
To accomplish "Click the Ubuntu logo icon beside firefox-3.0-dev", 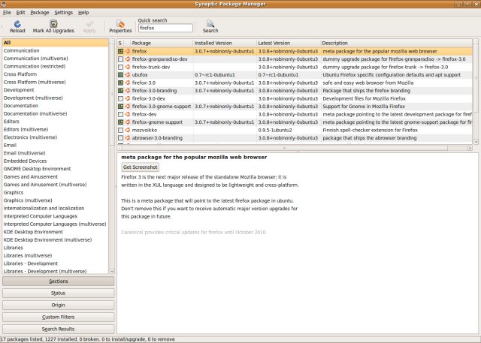I will (x=127, y=98).
